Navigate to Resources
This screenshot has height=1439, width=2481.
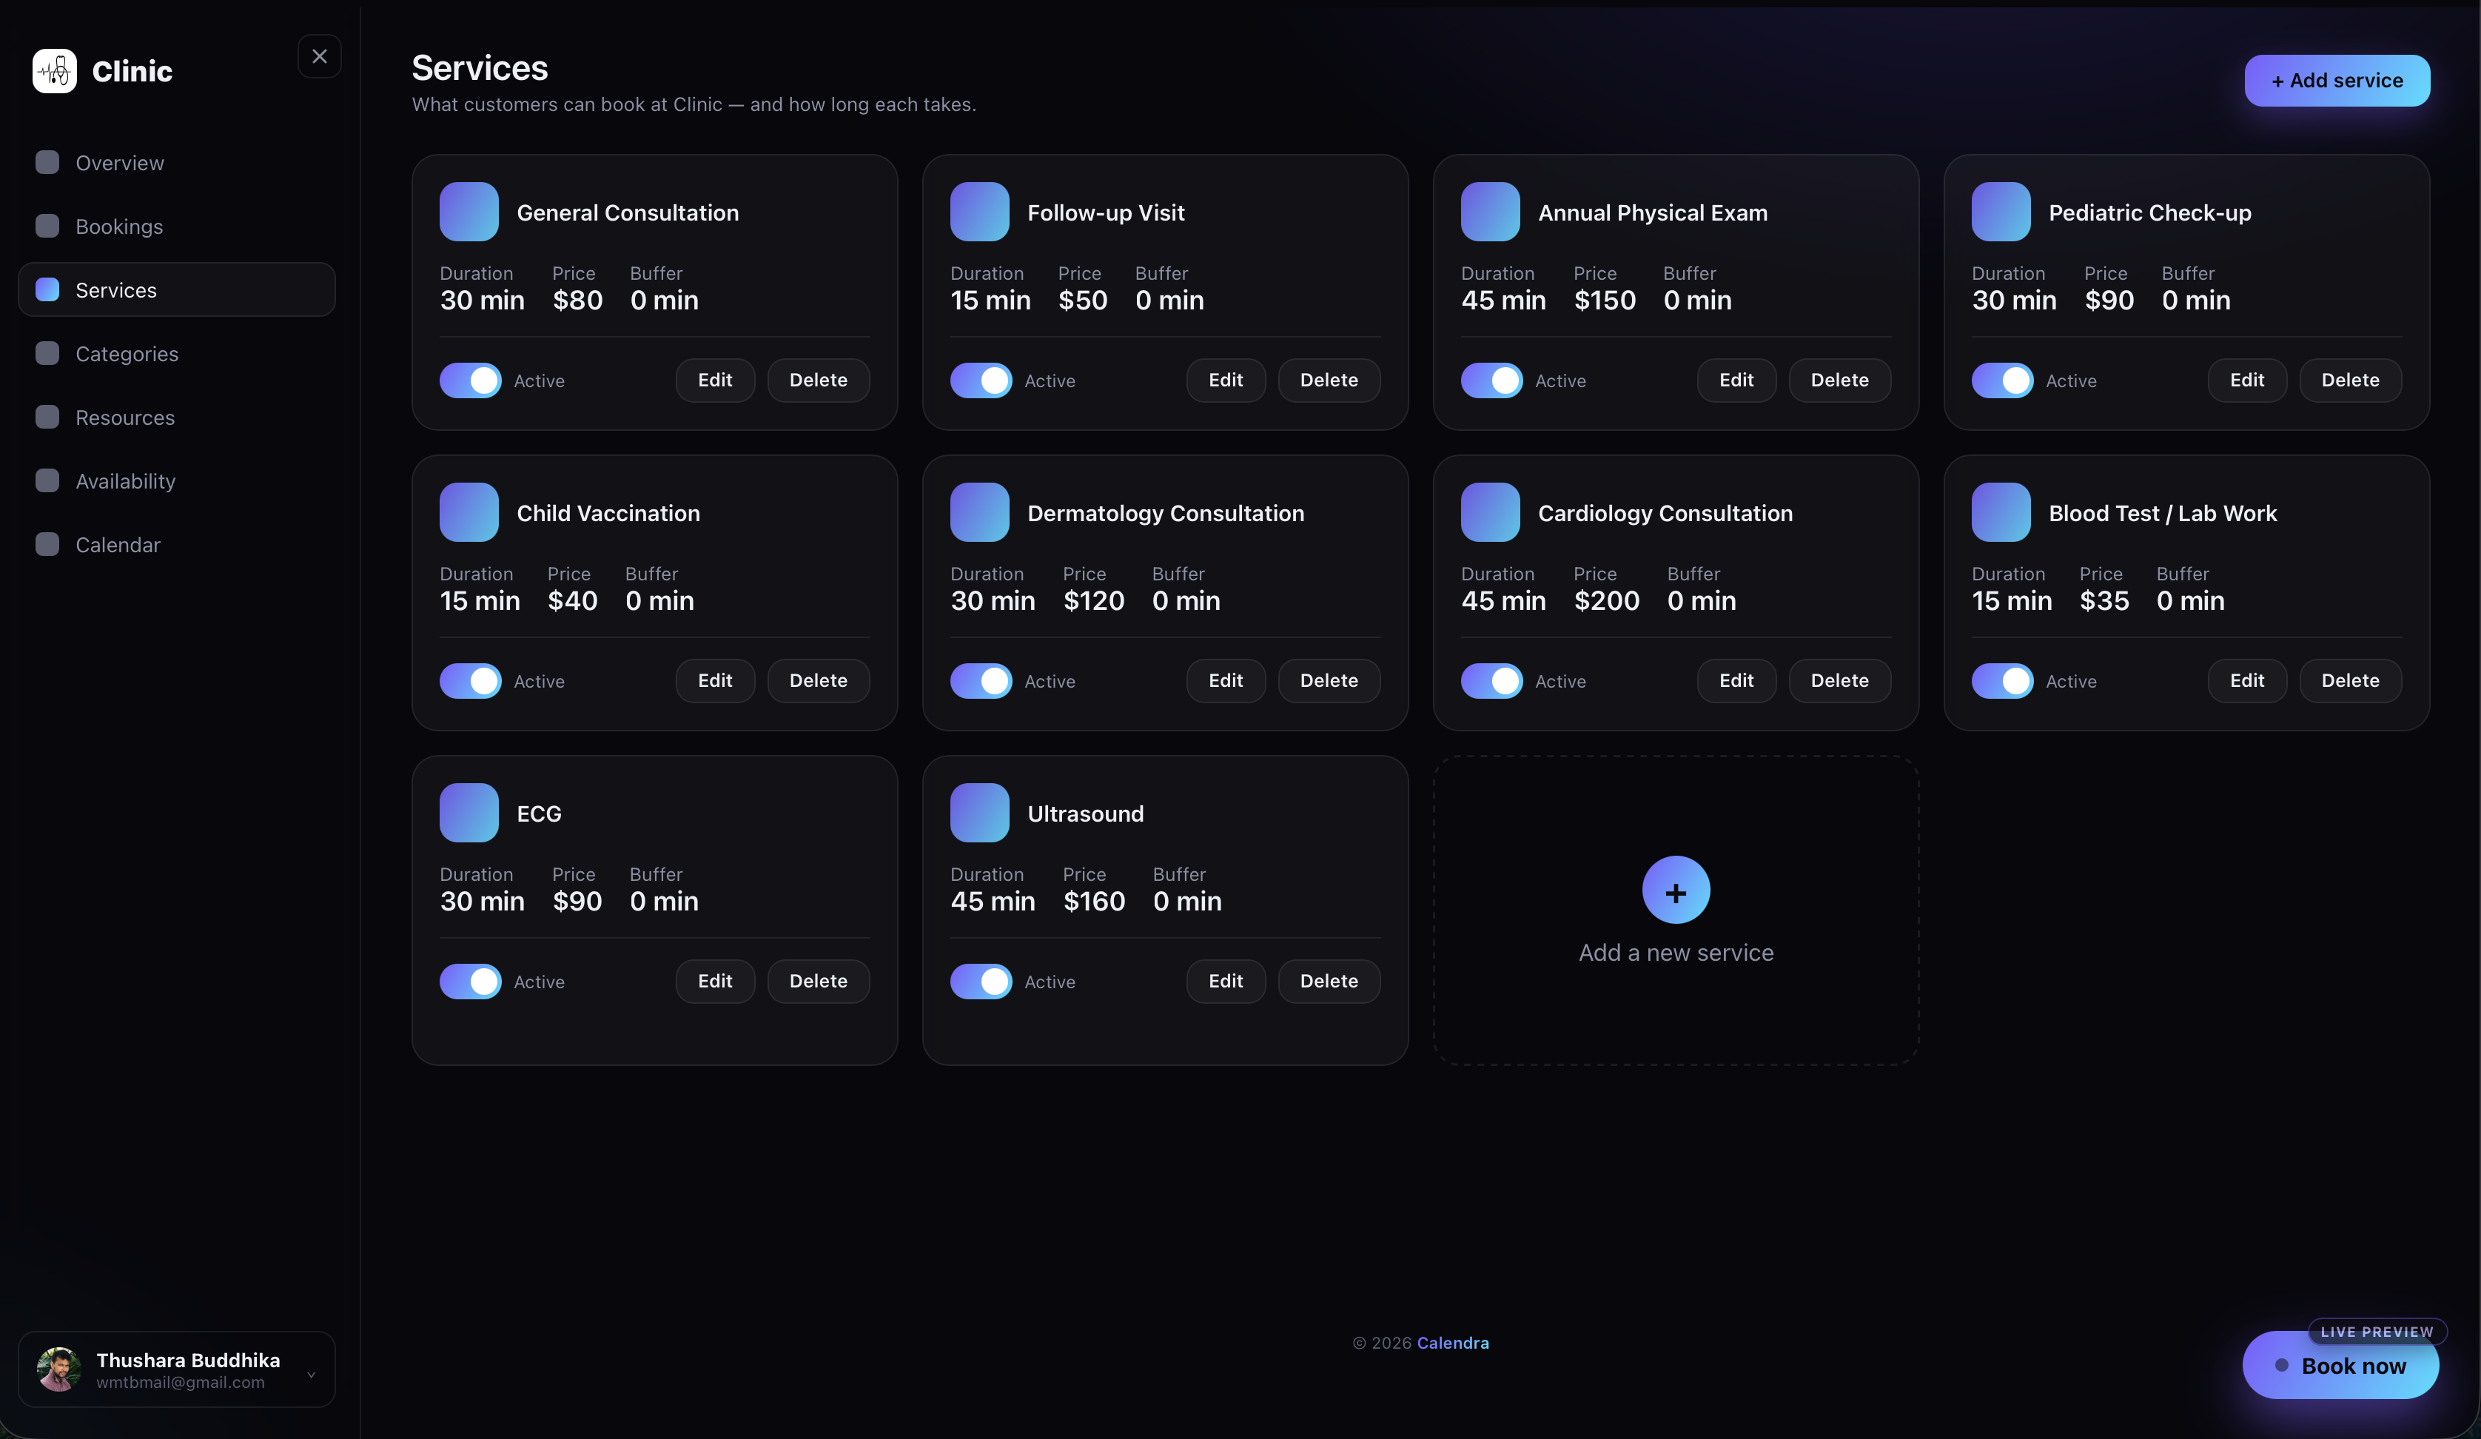coord(177,417)
